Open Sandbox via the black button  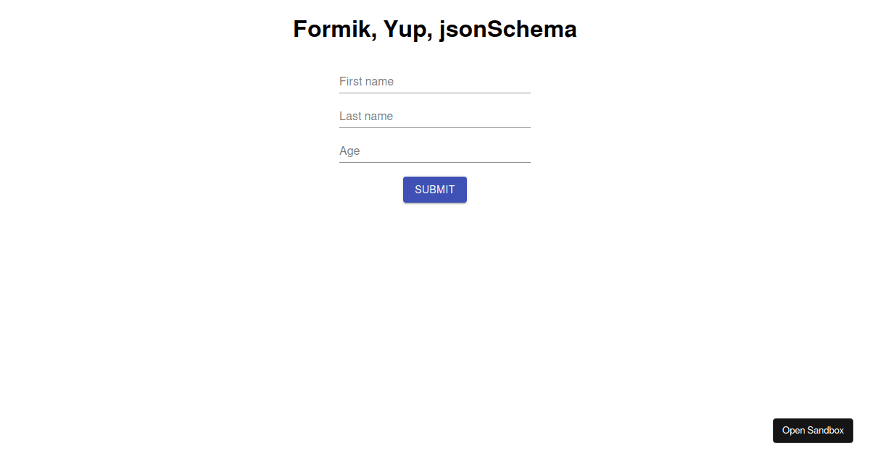pos(813,431)
